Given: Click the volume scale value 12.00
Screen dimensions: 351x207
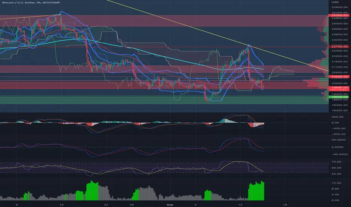Looking at the screenshot, I should [x=336, y=183].
